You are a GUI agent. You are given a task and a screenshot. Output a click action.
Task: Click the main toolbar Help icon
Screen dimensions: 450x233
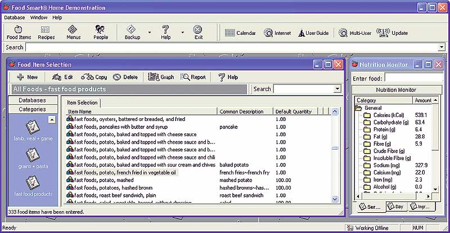(x=165, y=33)
